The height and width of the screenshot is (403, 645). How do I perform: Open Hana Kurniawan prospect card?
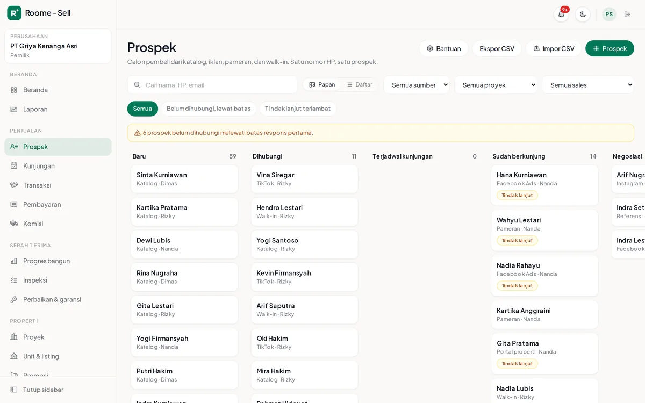pyautogui.click(x=544, y=185)
